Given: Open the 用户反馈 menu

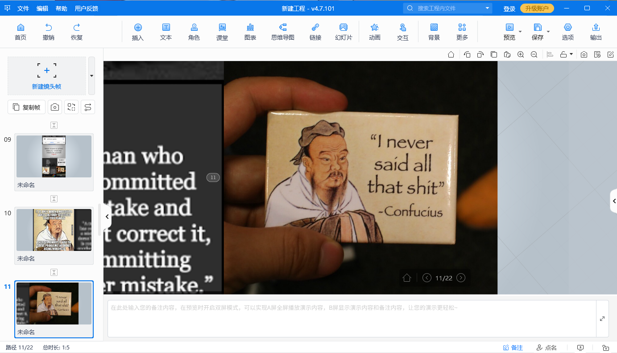Looking at the screenshot, I should coord(87,8).
